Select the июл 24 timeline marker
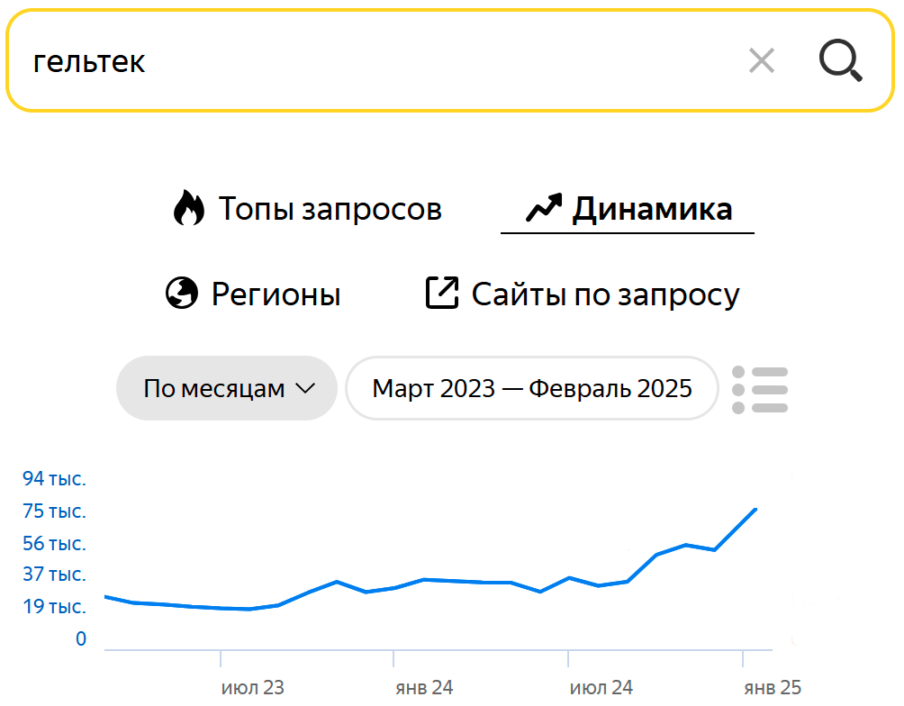Image resolution: width=904 pixels, height=706 pixels. [601, 688]
